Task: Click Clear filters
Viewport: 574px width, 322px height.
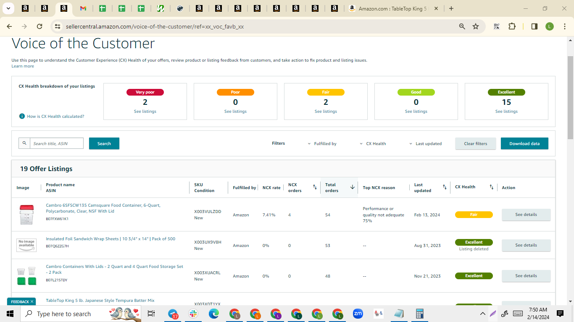Action: pyautogui.click(x=476, y=143)
